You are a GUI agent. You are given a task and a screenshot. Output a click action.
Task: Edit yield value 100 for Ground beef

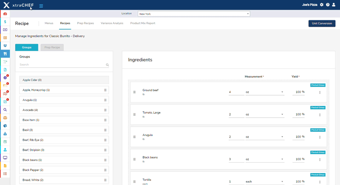click(x=298, y=92)
